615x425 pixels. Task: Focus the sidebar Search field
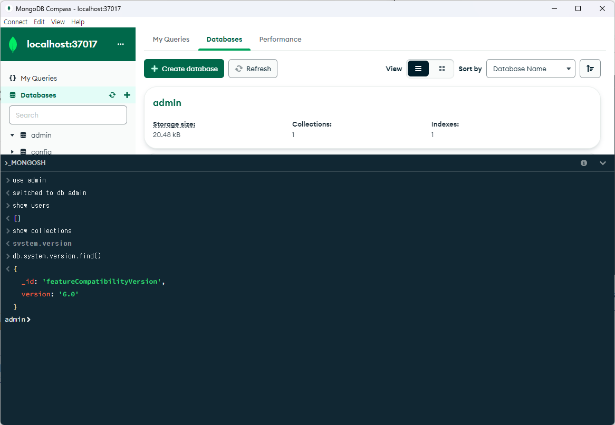68,115
